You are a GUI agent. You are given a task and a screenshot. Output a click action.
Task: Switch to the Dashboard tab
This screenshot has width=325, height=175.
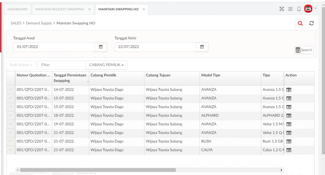point(18,9)
